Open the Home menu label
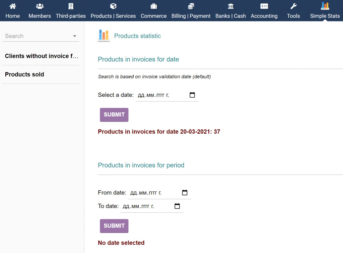 coord(13,16)
